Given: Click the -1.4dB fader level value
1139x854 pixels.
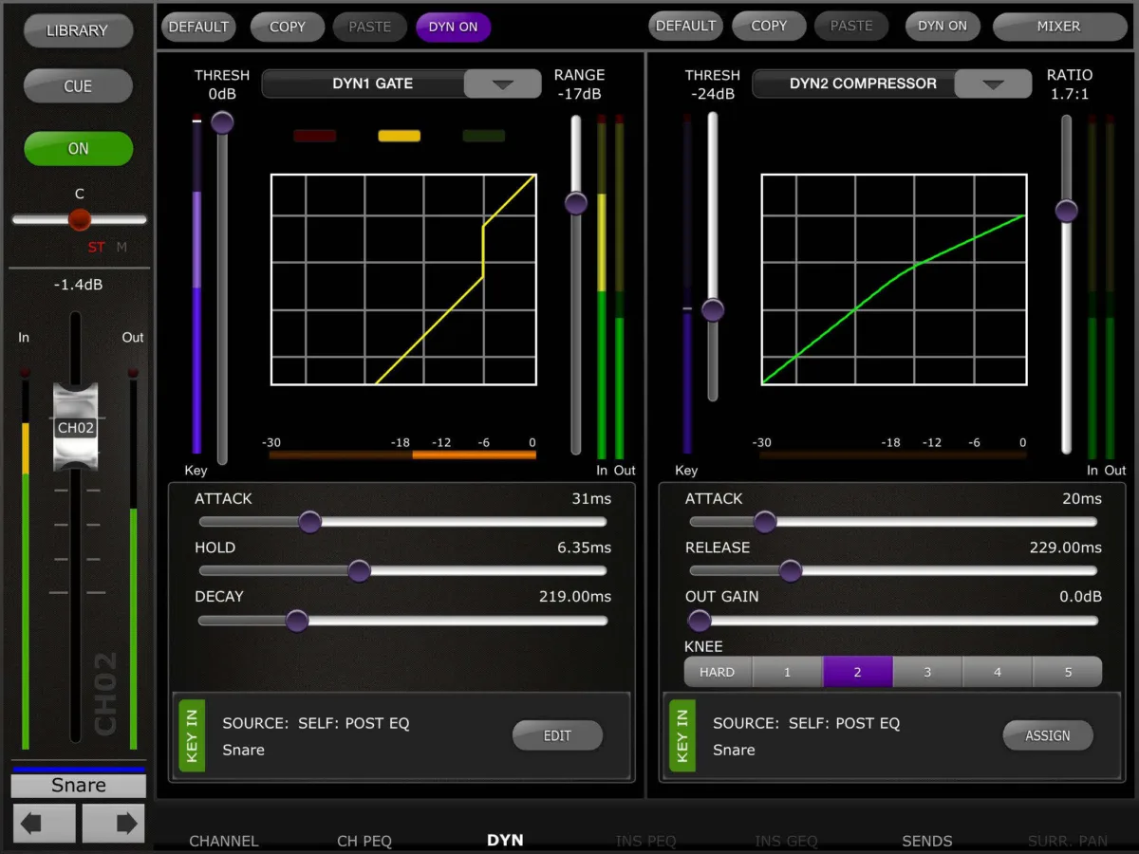Looking at the screenshot, I should pyautogui.click(x=79, y=285).
